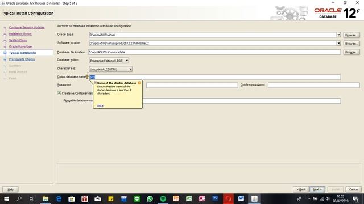Click the Help button
Viewport: 364px width, 204px height.
[10, 189]
